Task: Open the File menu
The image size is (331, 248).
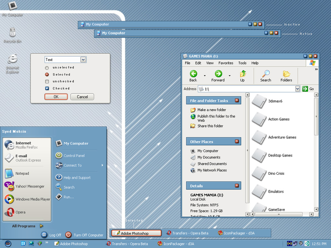Action: point(187,63)
